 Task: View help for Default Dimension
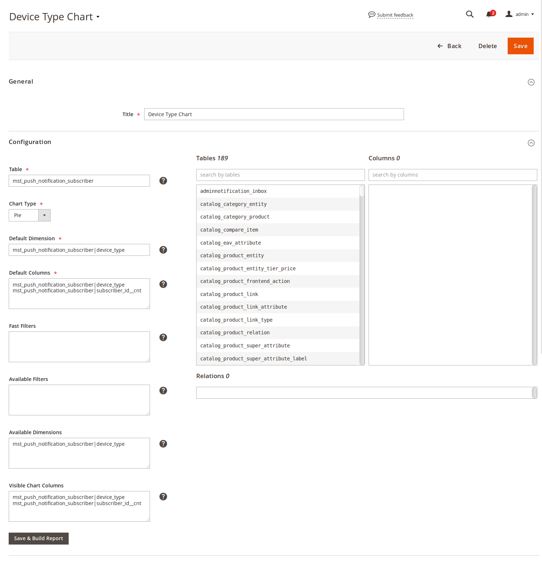[x=163, y=250]
